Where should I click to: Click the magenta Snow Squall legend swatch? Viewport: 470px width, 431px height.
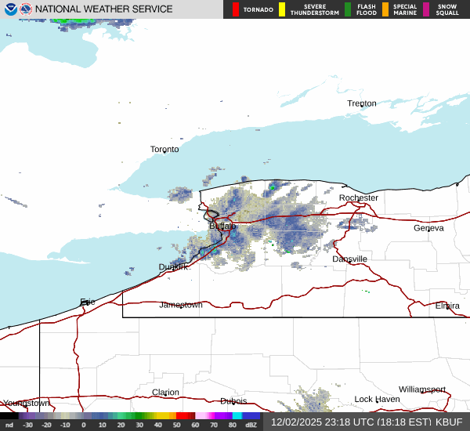[426, 9]
